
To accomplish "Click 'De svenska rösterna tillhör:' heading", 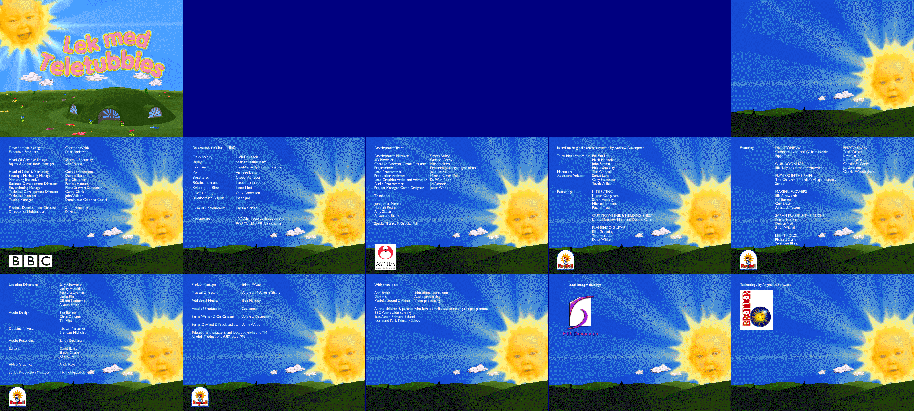I will (215, 148).
